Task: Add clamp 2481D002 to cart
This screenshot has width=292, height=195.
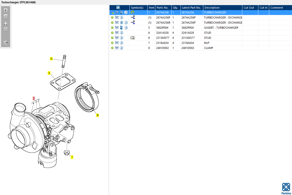Action: coord(117,48)
